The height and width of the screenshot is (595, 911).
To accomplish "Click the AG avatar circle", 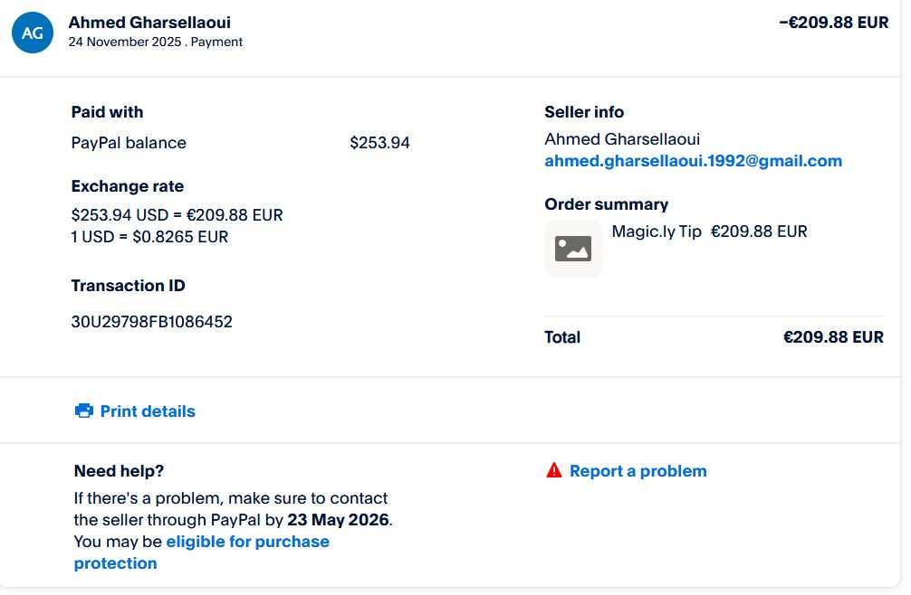I will pos(33,33).
